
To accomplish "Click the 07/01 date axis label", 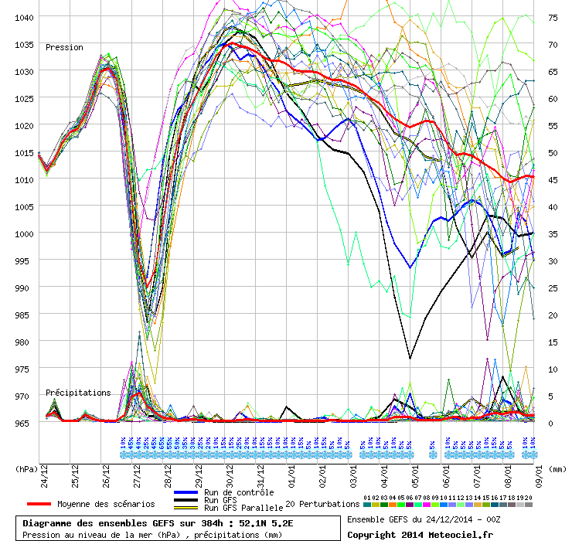I will coord(477,476).
